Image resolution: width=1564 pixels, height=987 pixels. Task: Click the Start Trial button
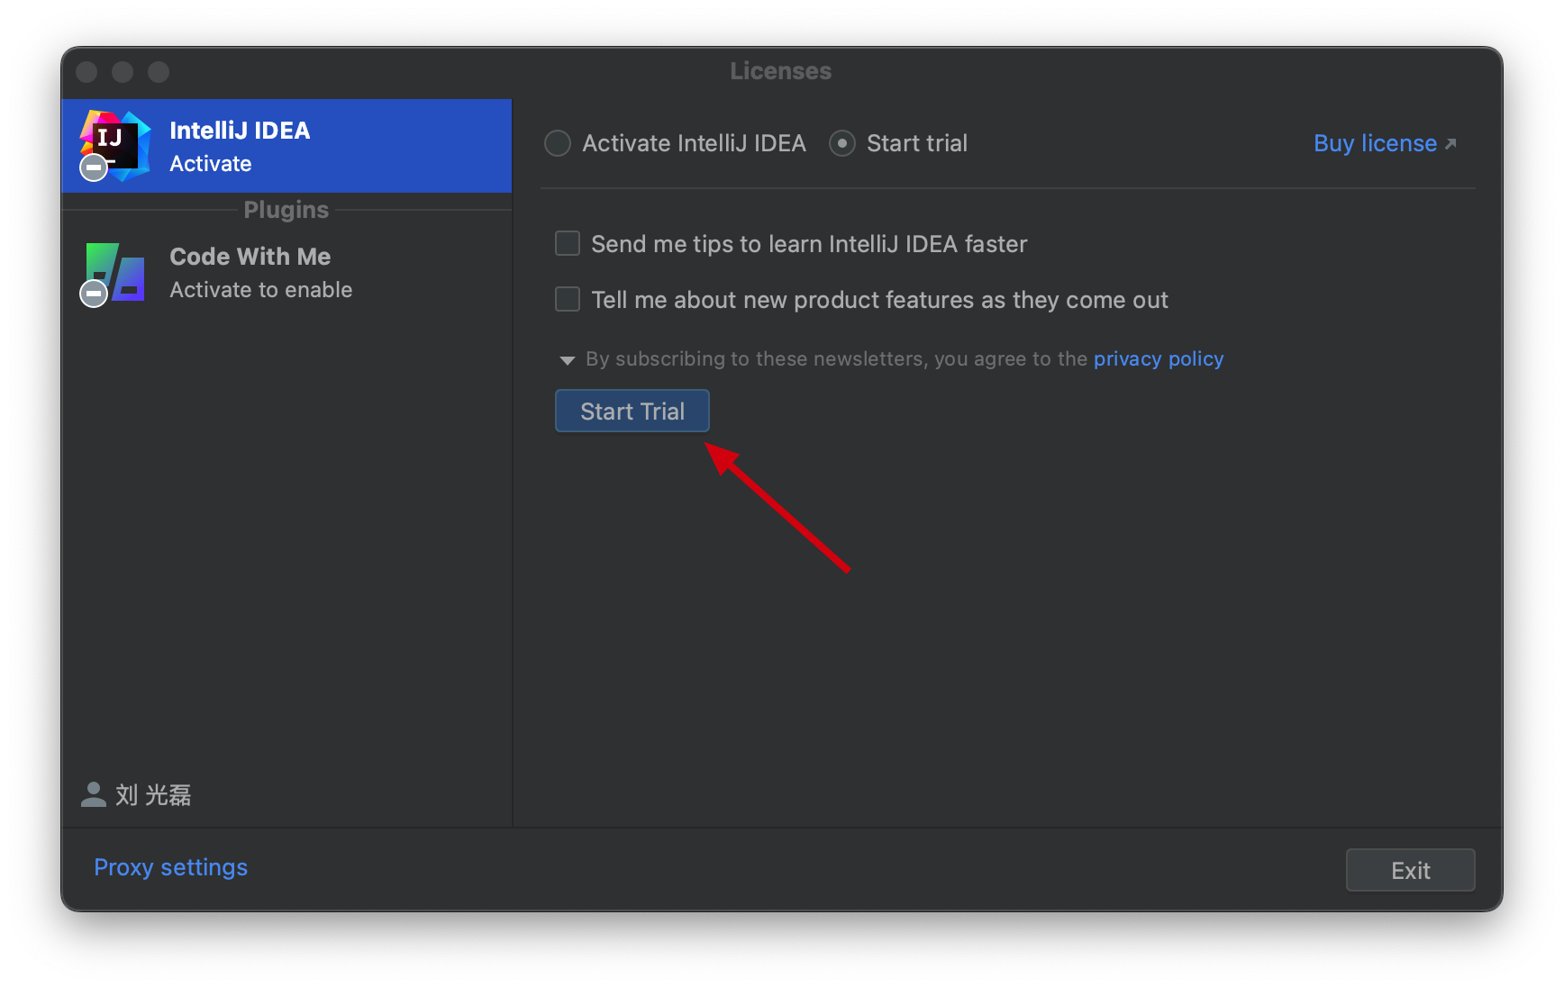tap(632, 411)
